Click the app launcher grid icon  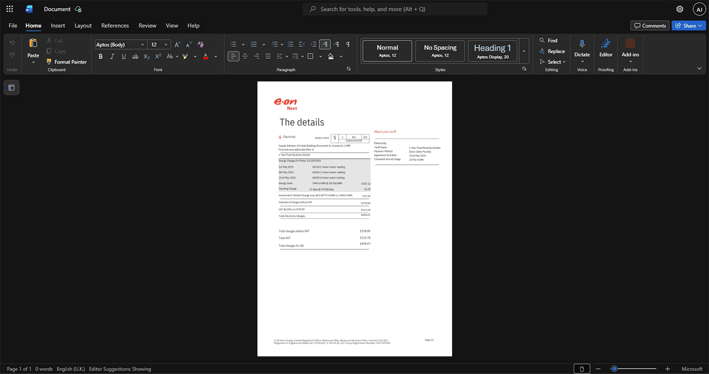[9, 9]
